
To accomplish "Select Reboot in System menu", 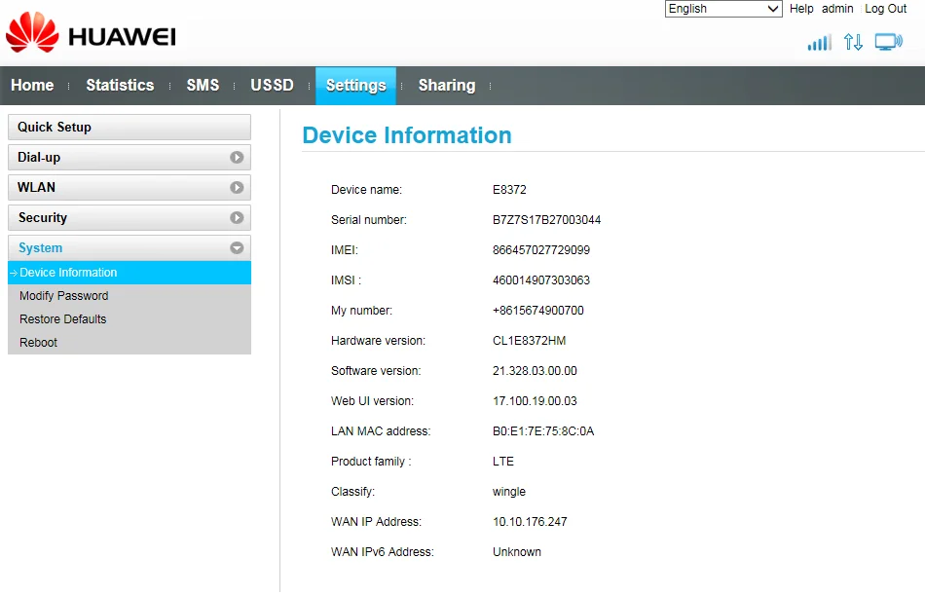I will point(38,343).
